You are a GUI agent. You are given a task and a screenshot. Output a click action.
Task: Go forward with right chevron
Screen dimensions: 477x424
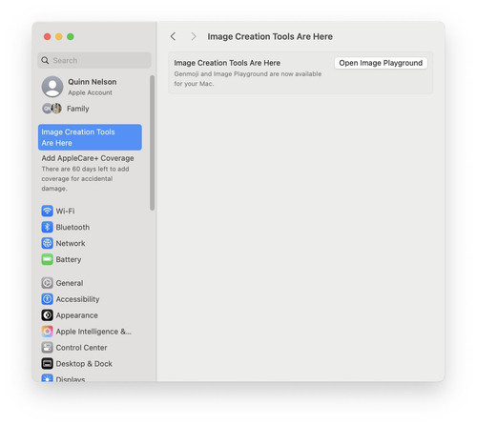tap(194, 36)
